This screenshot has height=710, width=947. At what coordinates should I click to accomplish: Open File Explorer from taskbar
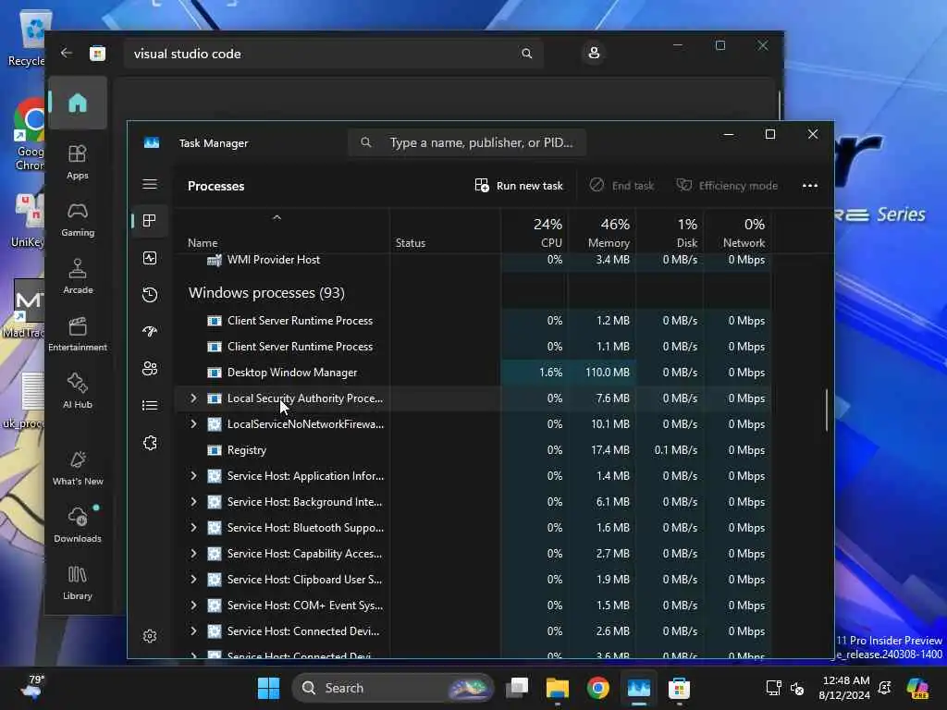tap(557, 688)
